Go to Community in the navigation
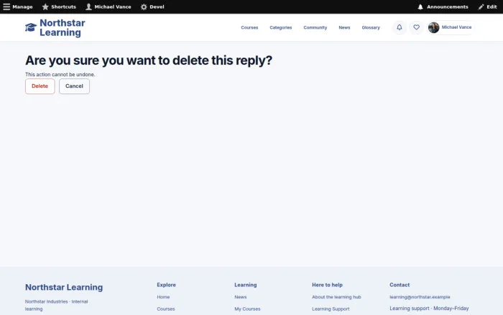Image resolution: width=503 pixels, height=315 pixels. pos(315,27)
